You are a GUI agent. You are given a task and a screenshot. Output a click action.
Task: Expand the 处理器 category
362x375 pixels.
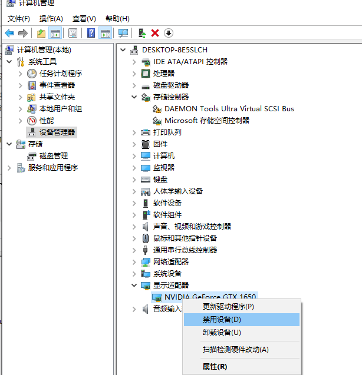pos(134,74)
